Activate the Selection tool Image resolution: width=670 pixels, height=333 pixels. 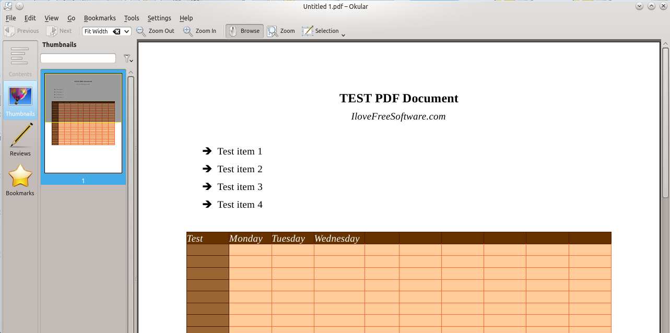pos(320,31)
